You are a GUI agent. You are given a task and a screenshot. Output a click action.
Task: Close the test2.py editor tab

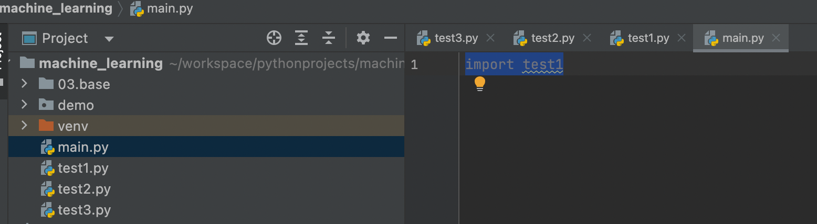click(587, 38)
